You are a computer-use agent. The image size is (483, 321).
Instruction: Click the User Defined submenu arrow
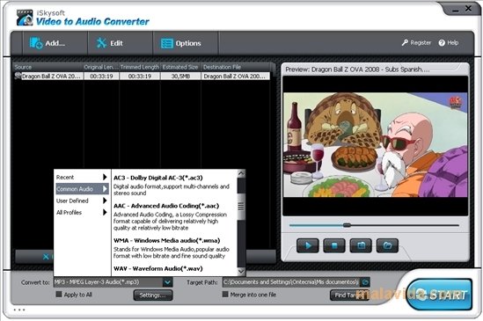click(x=105, y=201)
